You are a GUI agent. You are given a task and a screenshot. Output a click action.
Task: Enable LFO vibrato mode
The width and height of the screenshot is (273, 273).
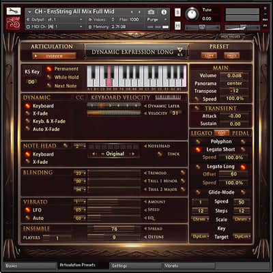pyautogui.click(x=27, y=210)
